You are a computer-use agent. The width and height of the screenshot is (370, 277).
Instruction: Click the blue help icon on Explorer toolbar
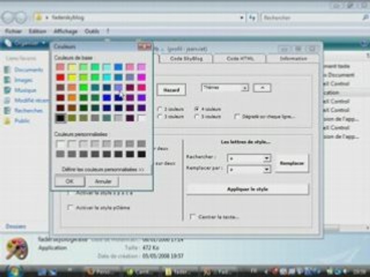[364, 43]
